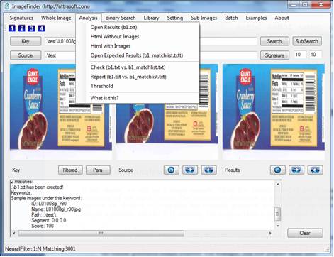334x257 pixels.
Task: Click the Source panel next arrow button
Action: tap(190, 170)
